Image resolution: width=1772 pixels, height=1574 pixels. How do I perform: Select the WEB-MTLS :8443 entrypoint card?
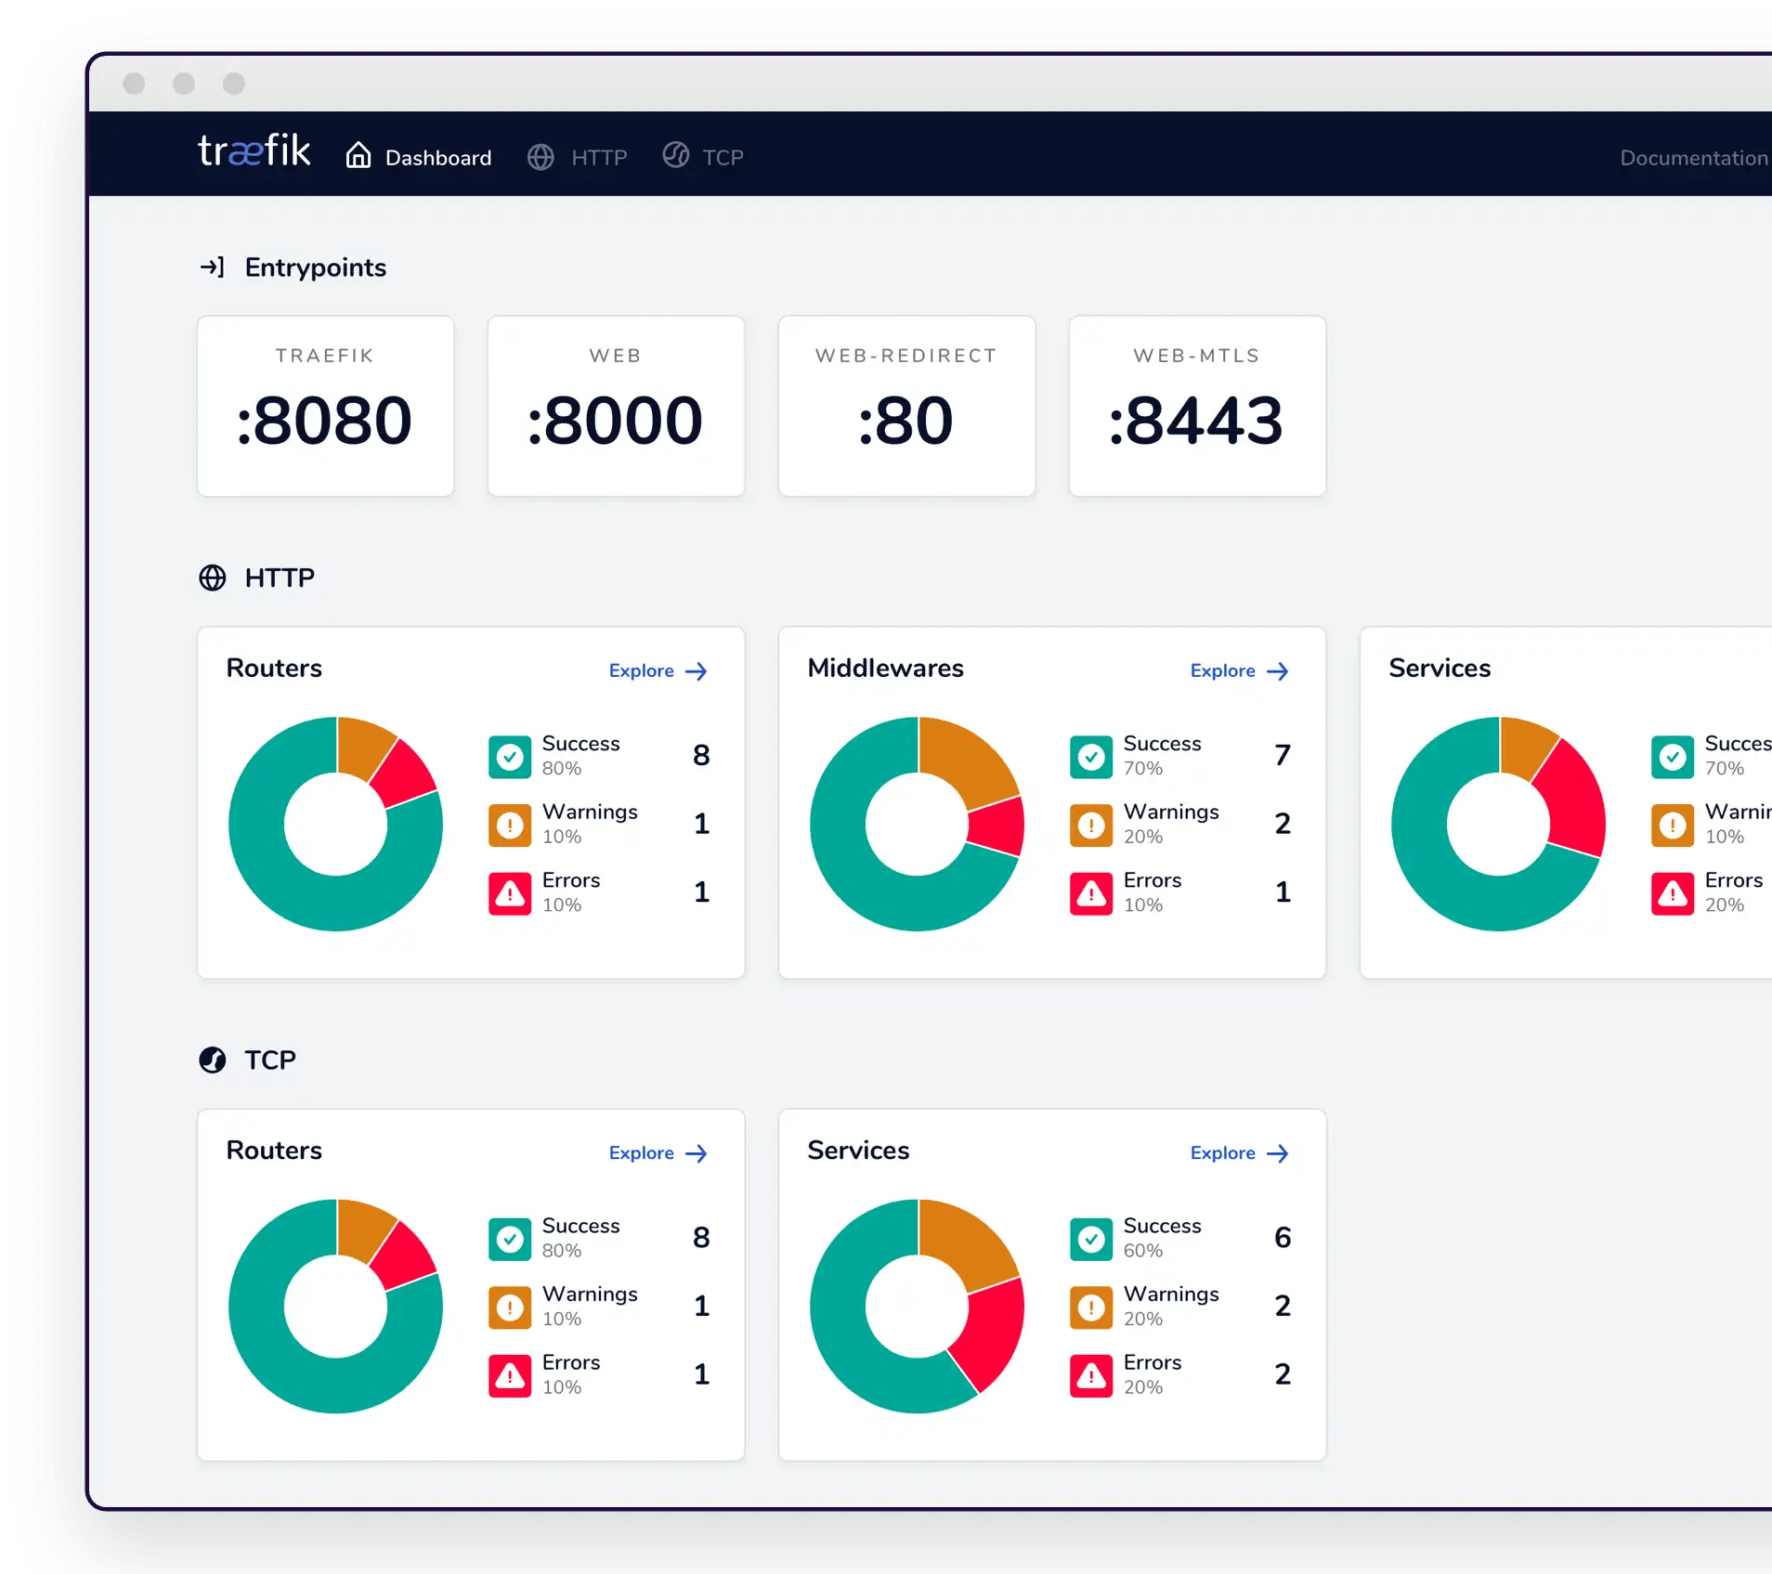pos(1197,407)
